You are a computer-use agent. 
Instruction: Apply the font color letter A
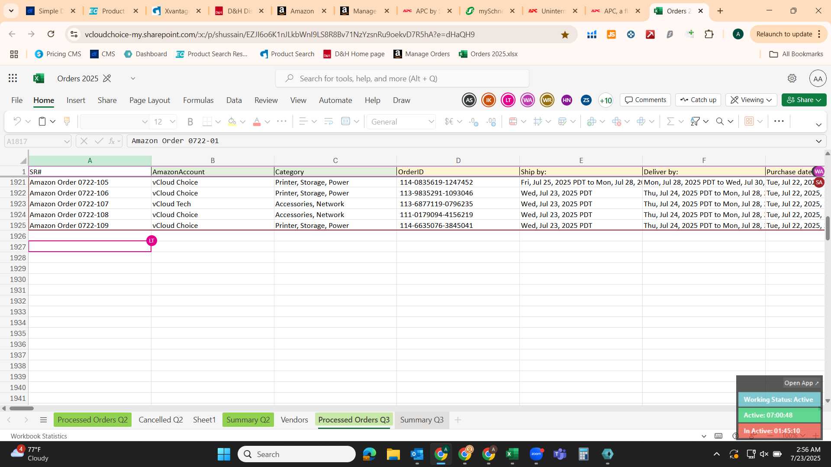257,122
